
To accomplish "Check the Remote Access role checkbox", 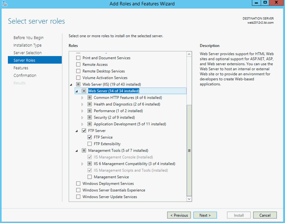I will 78,64.
